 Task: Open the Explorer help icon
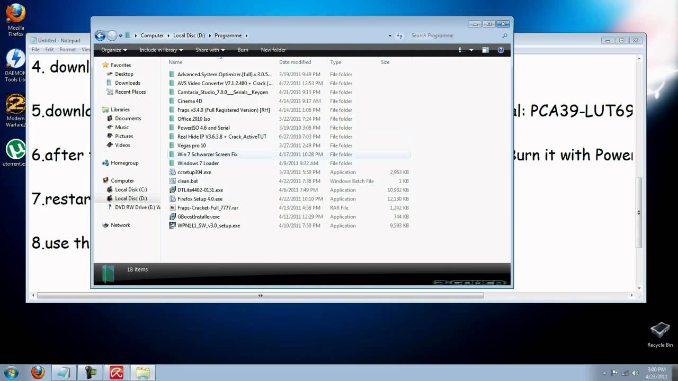501,50
